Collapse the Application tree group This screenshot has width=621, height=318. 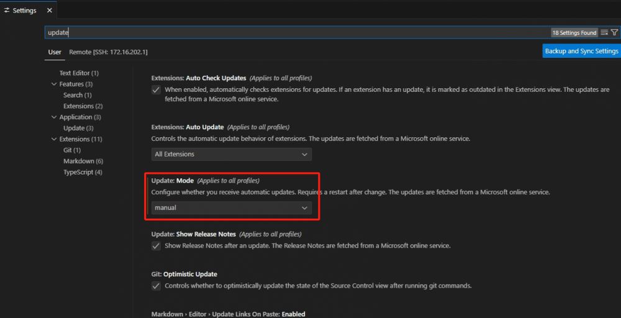pyautogui.click(x=54, y=117)
